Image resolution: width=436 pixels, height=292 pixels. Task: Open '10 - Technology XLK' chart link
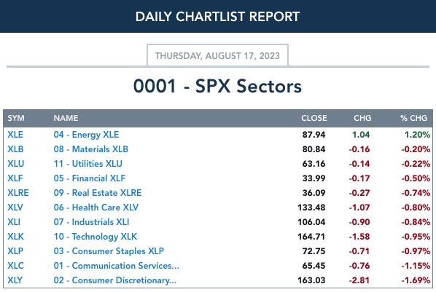96,237
